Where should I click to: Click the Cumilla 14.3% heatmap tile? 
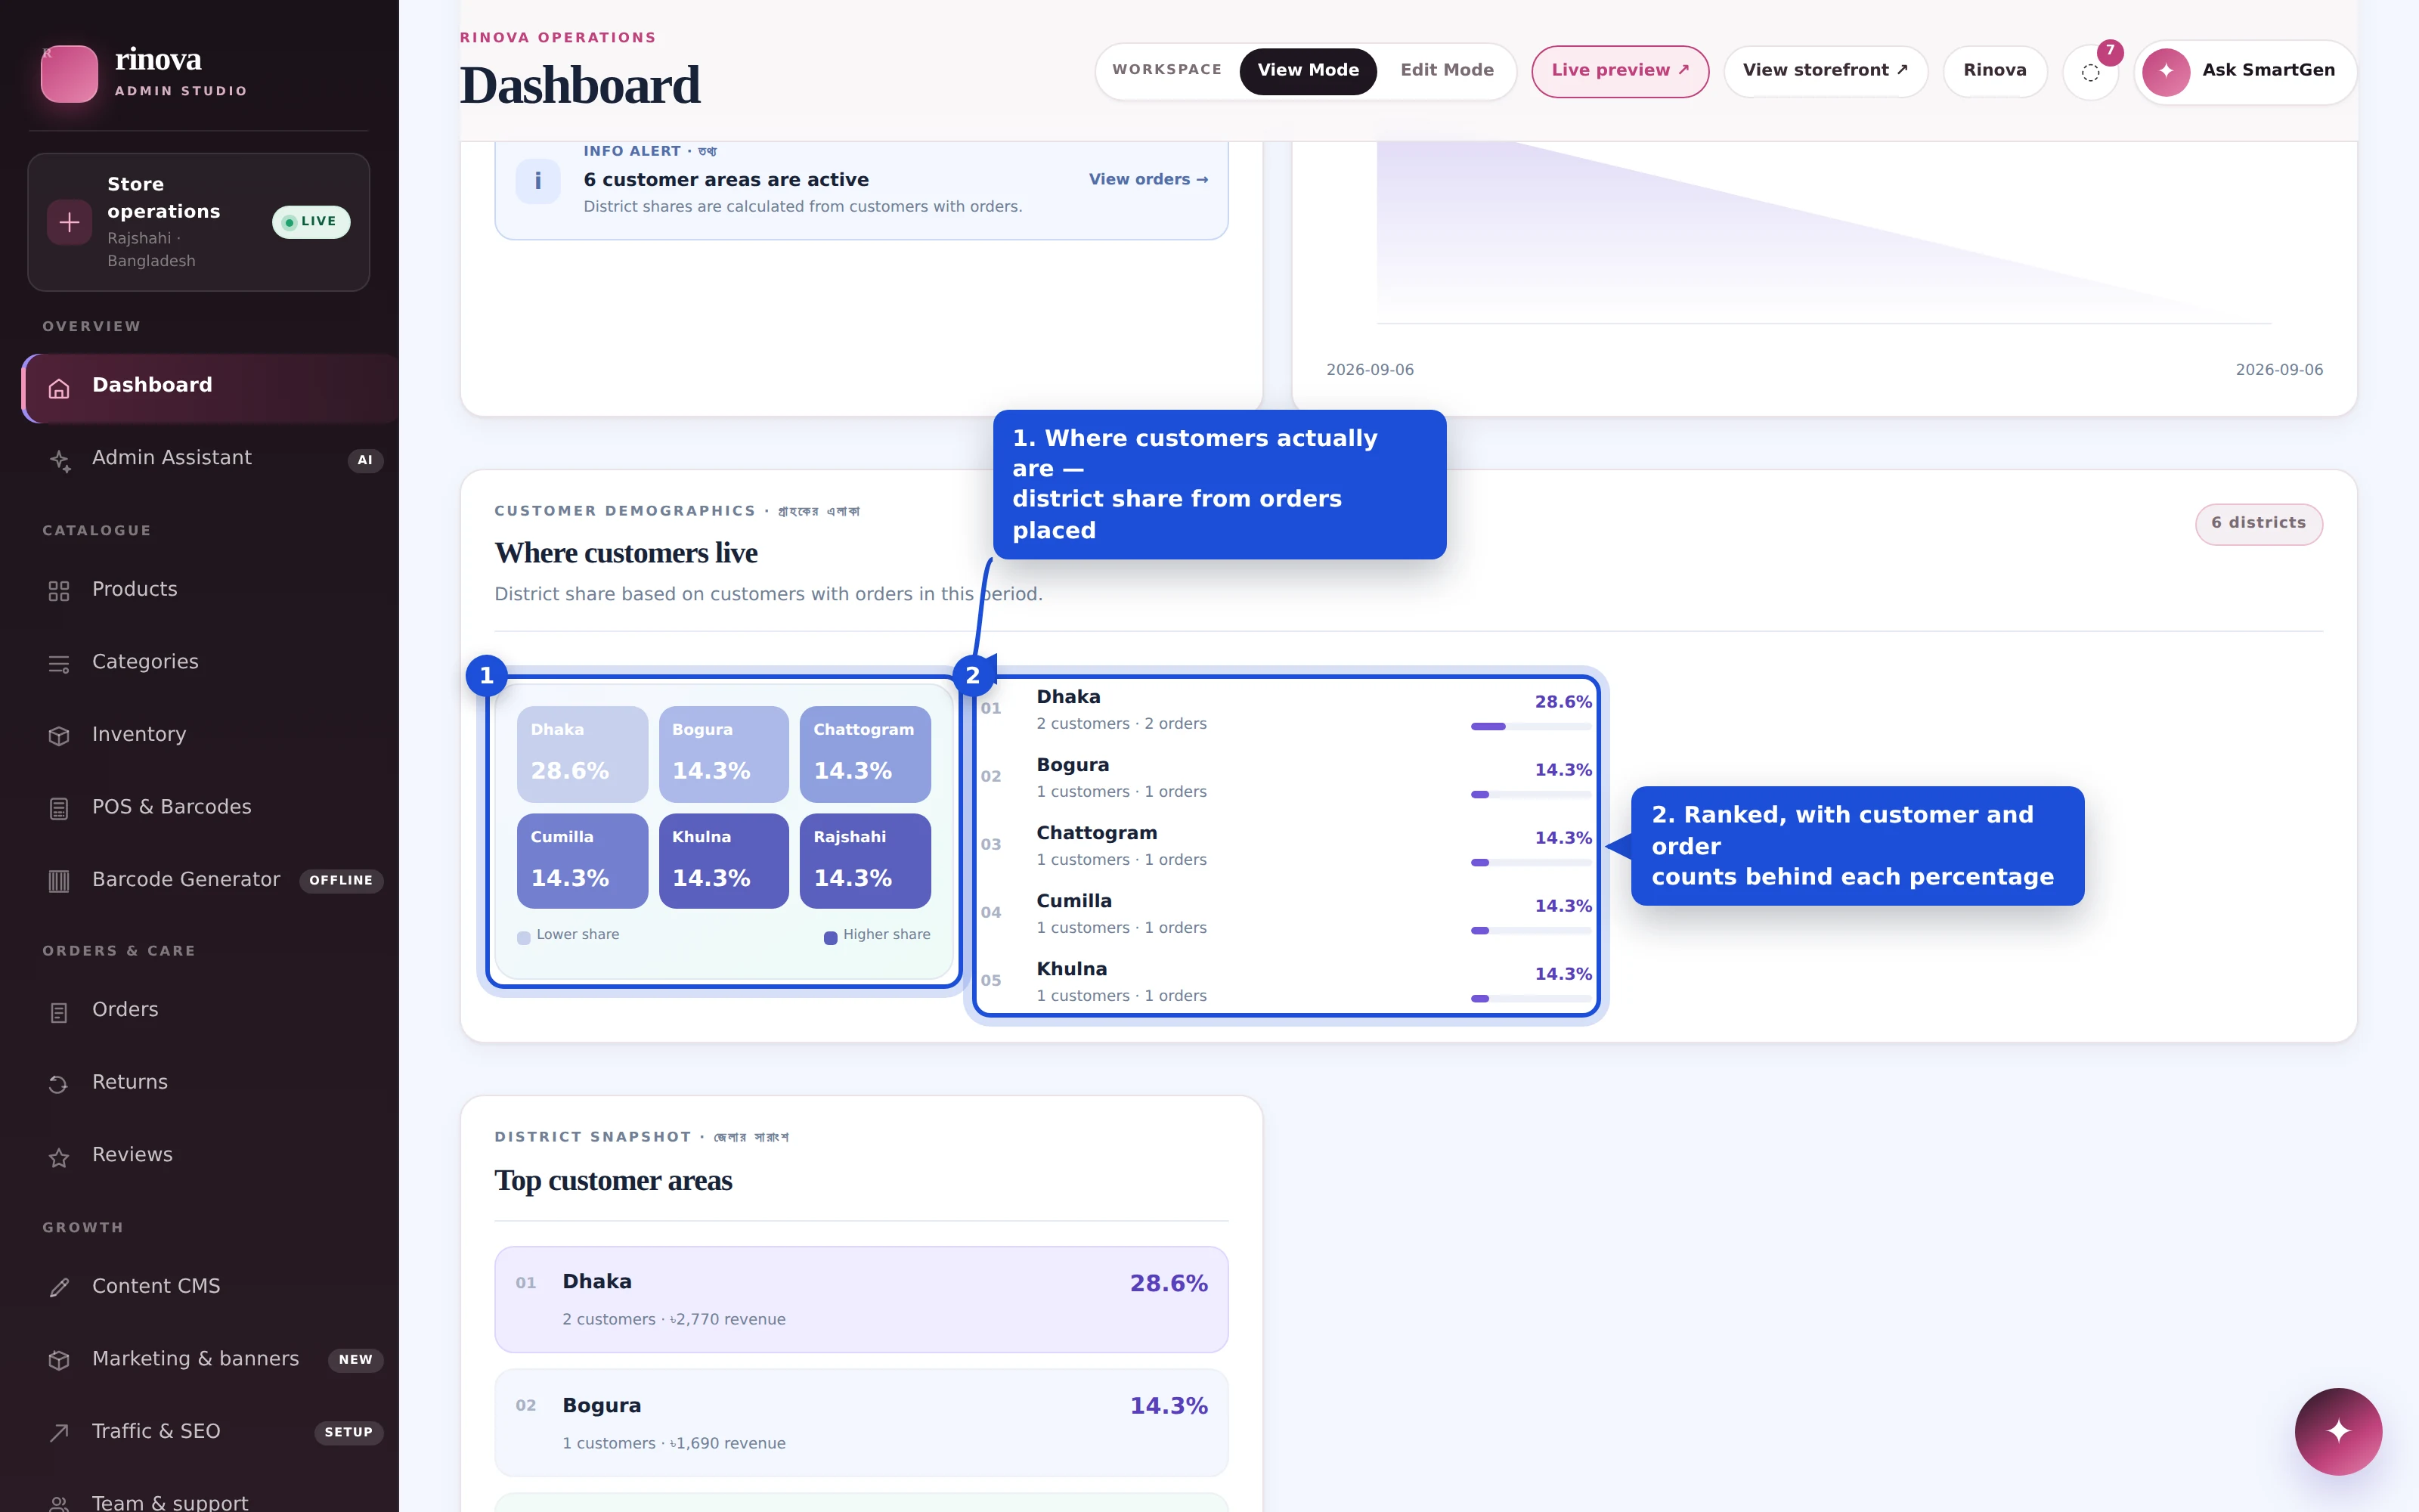click(x=582, y=861)
